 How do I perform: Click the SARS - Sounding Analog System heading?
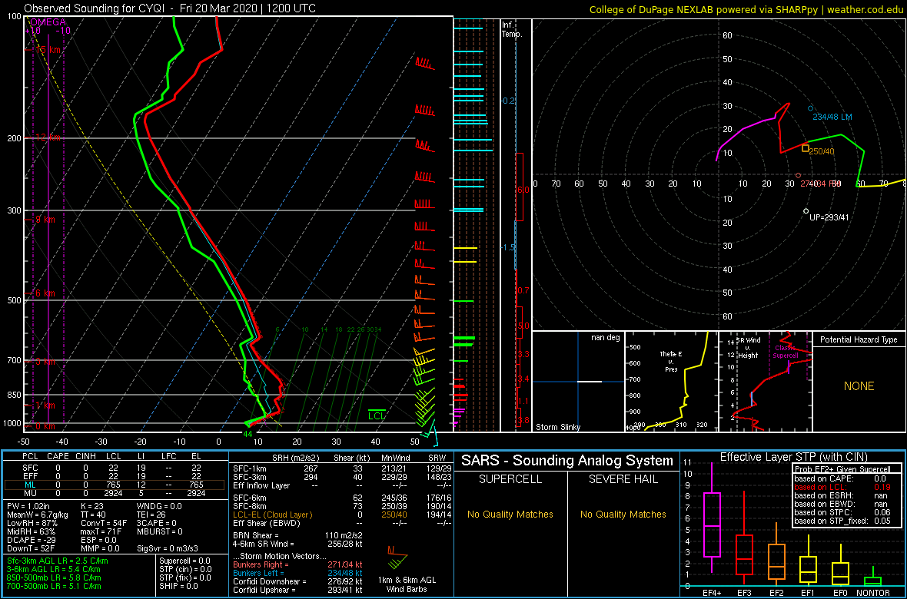[567, 461]
